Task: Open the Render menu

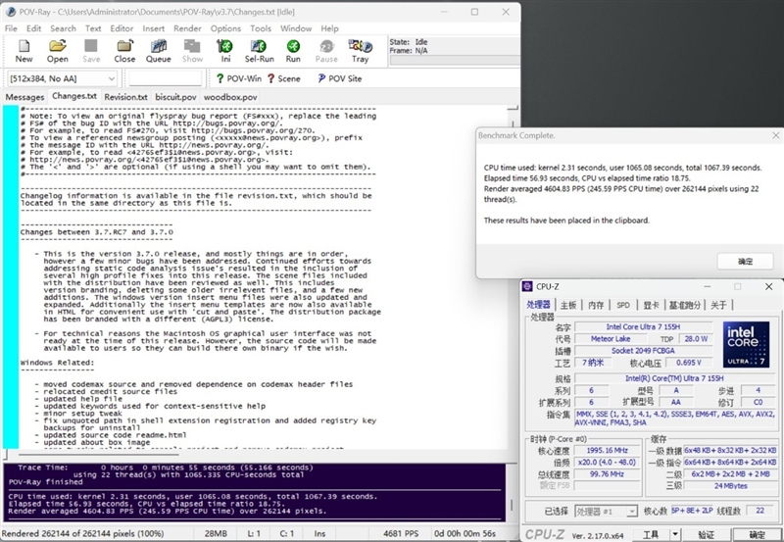Action: [x=186, y=28]
